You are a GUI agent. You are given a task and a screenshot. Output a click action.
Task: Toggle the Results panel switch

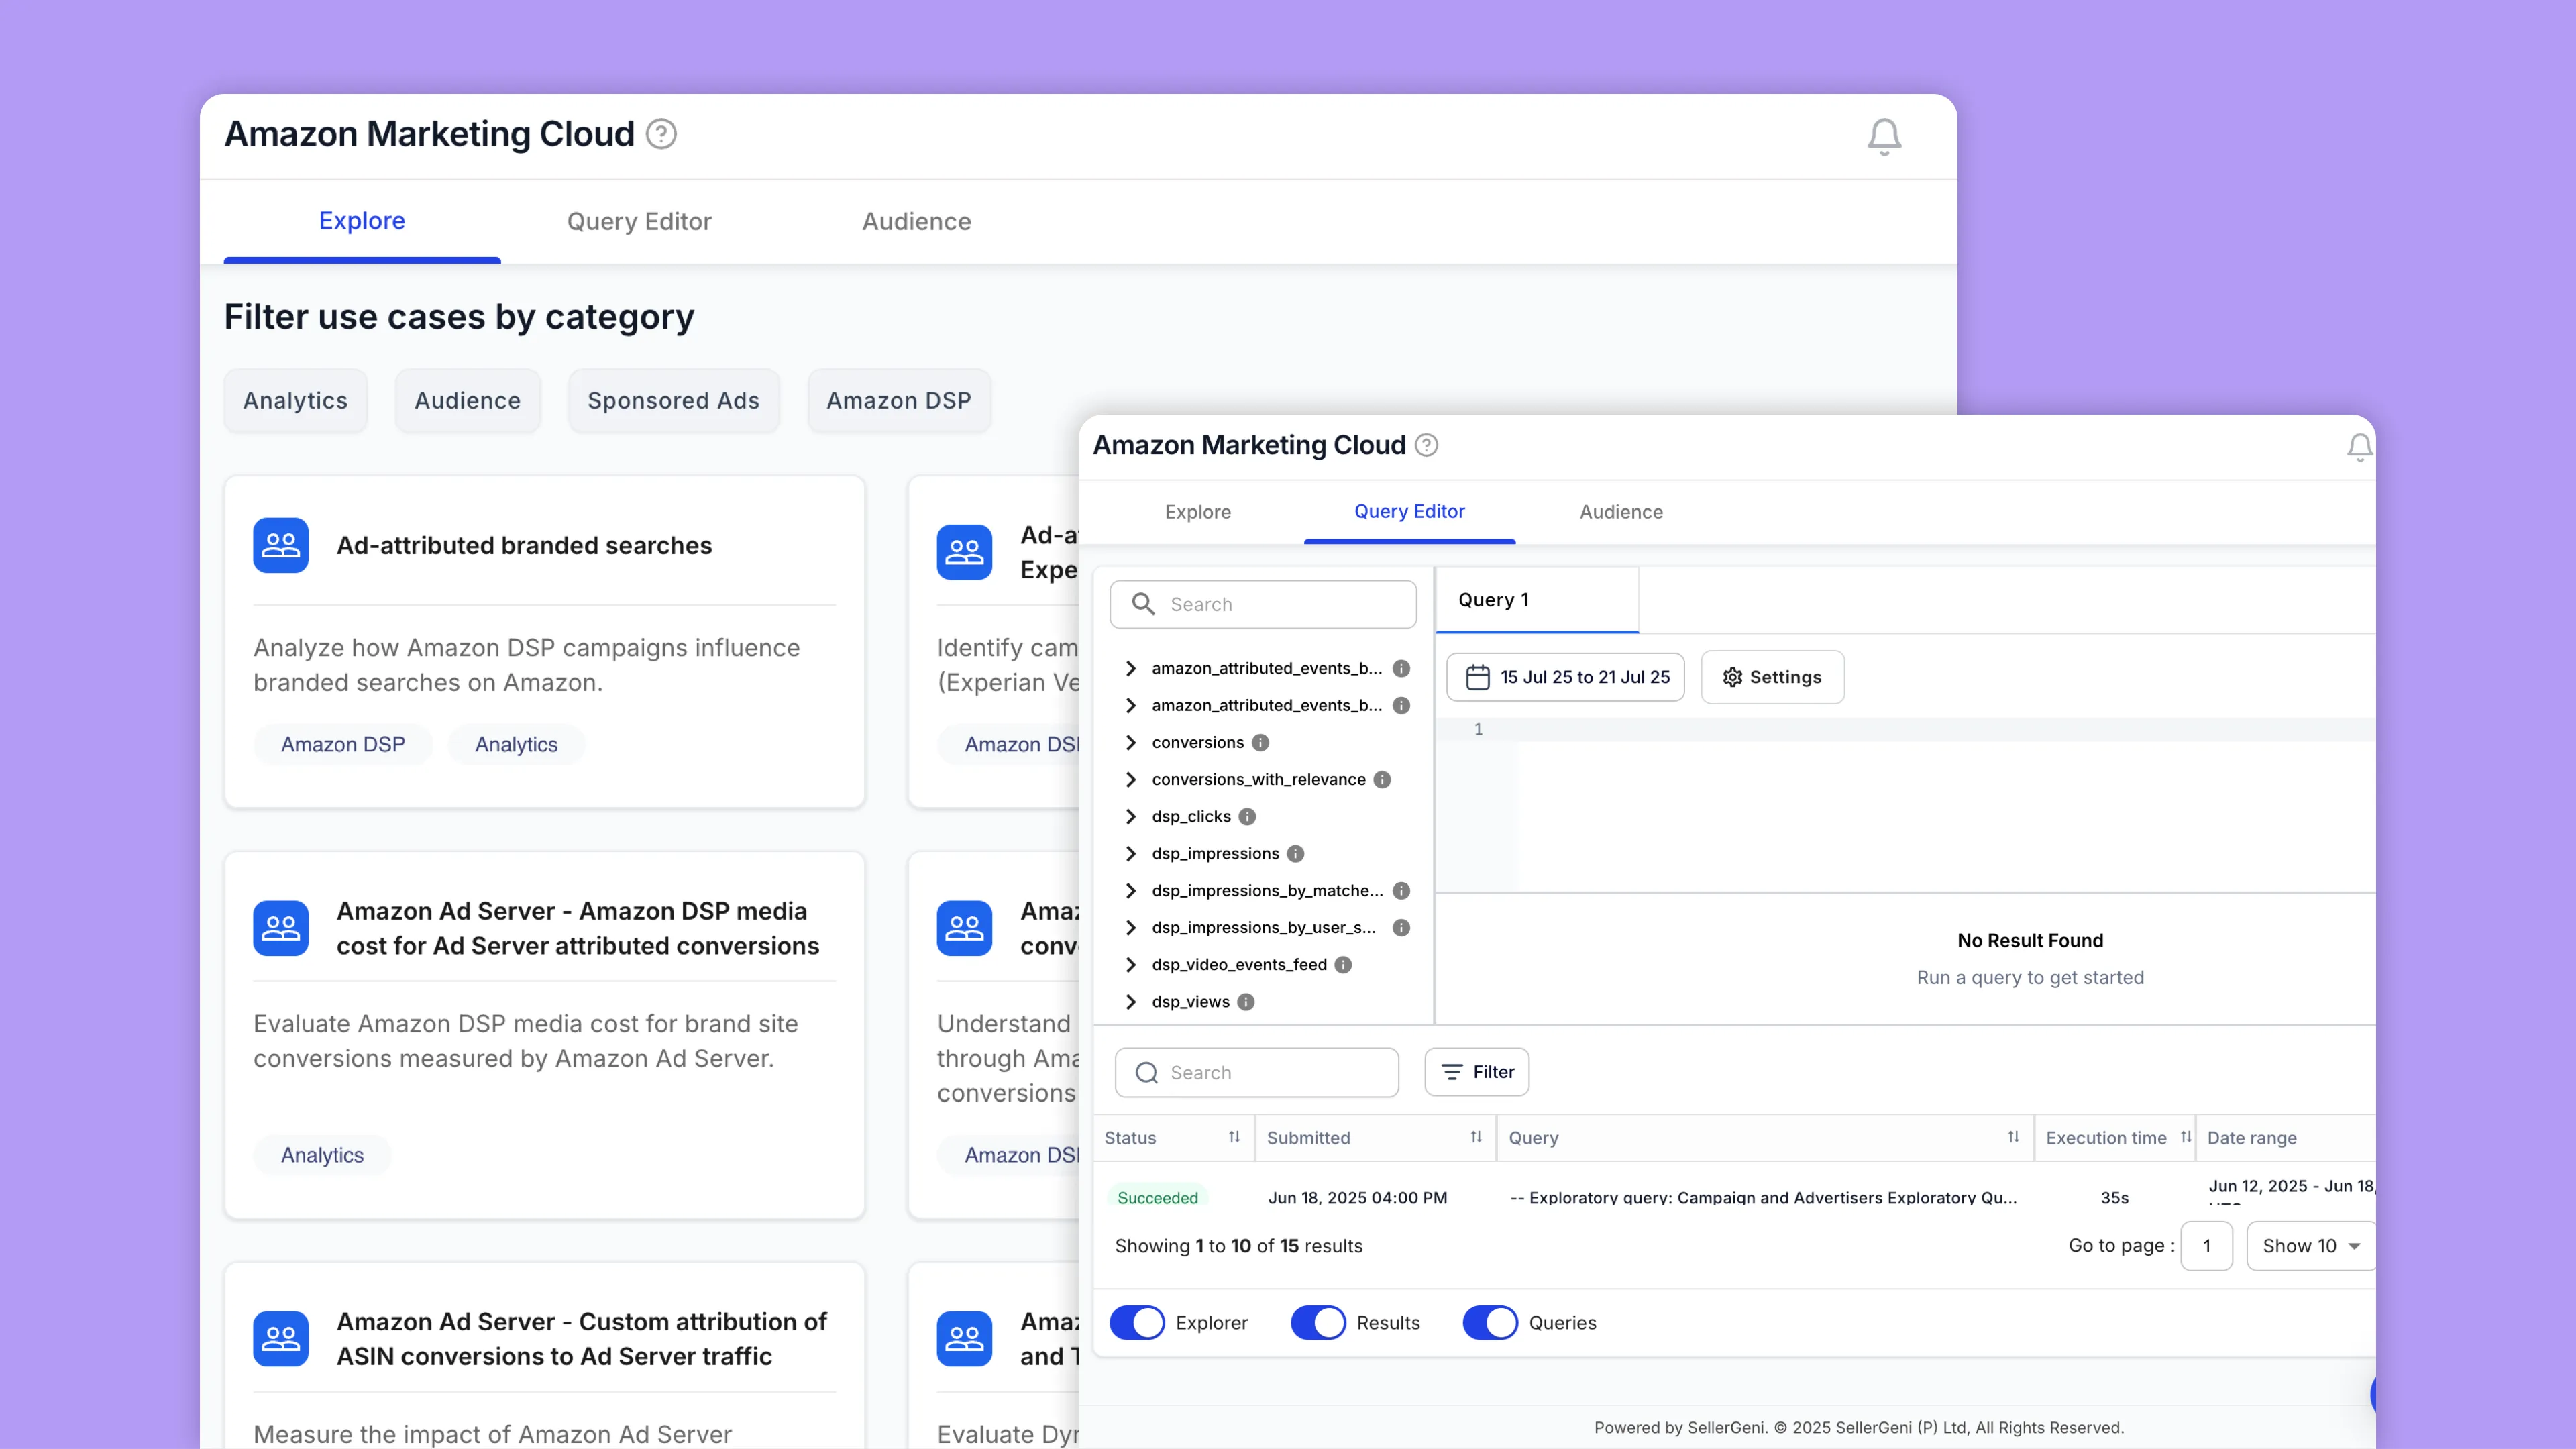click(1318, 1322)
